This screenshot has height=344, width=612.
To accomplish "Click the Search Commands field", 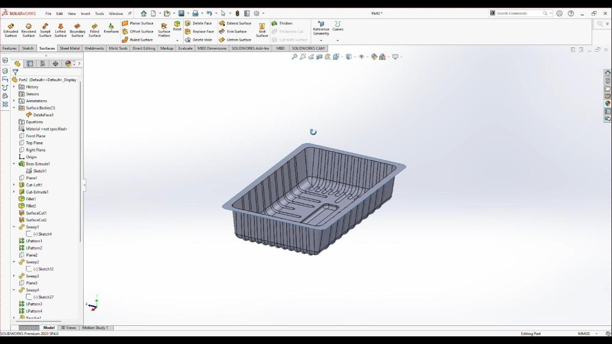I will [520, 13].
